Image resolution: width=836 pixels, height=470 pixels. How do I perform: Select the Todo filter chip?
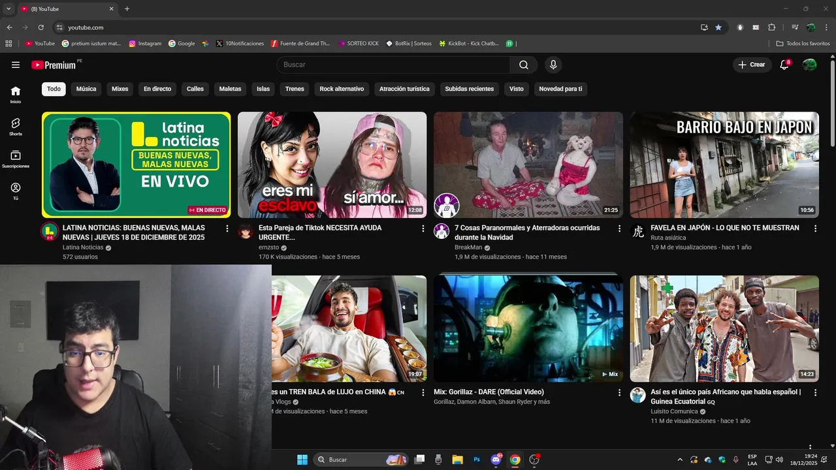click(54, 89)
